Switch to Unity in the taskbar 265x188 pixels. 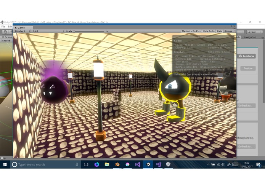pyautogui.click(x=148, y=164)
